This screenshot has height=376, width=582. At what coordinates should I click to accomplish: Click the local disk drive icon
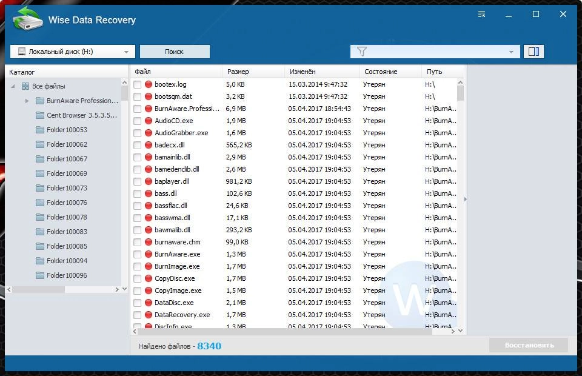point(22,52)
